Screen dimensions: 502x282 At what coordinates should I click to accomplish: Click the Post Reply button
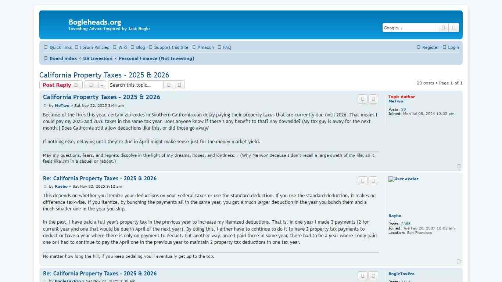(61, 85)
